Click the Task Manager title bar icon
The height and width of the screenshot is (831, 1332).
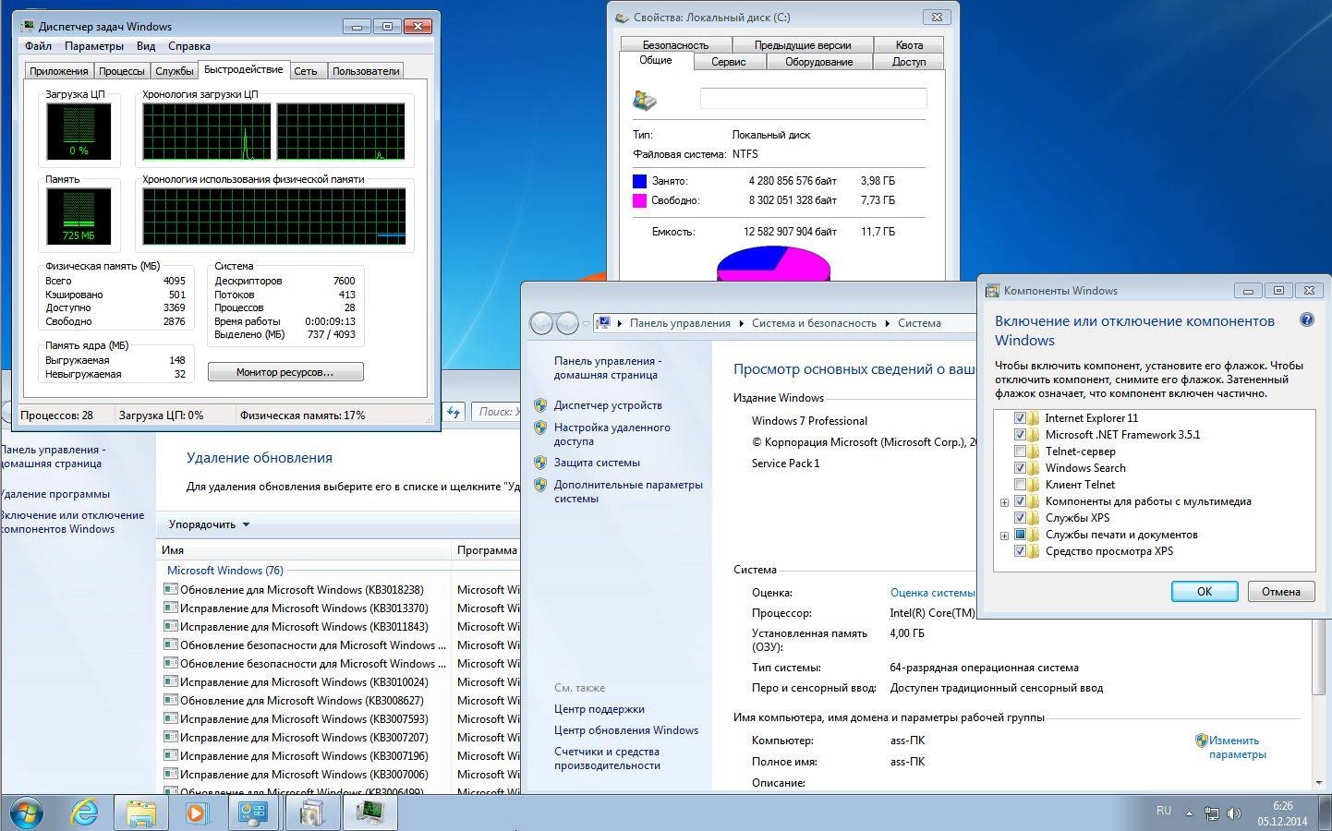[x=28, y=26]
